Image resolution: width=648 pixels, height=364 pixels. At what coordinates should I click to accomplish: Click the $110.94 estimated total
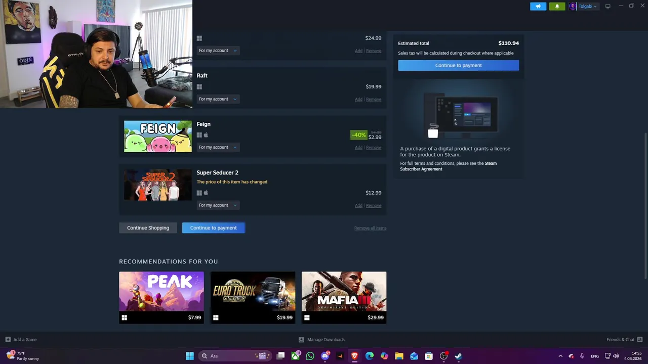click(508, 43)
